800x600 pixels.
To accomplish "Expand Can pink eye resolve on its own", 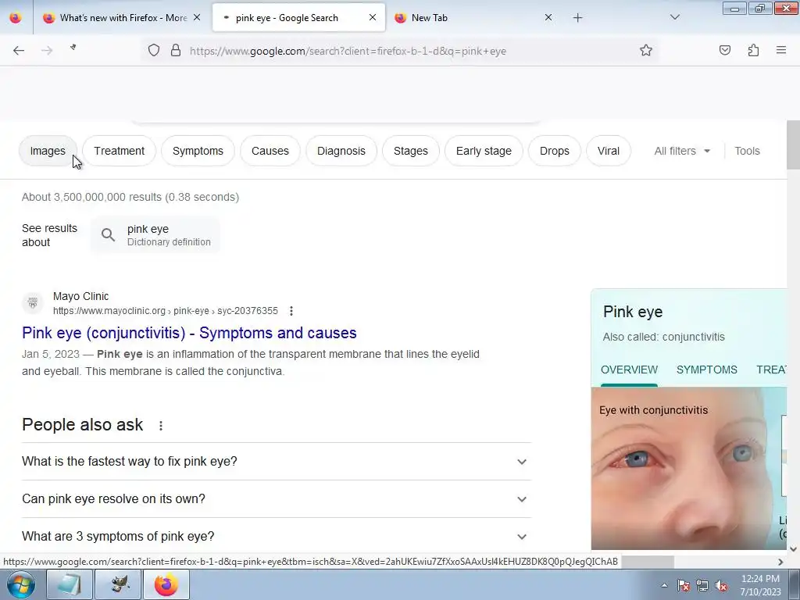I will point(277,499).
